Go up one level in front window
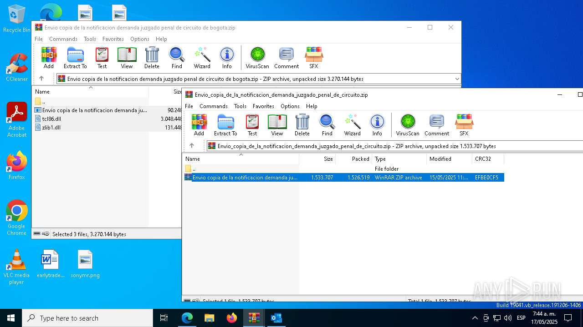583x327 pixels. tap(192, 146)
